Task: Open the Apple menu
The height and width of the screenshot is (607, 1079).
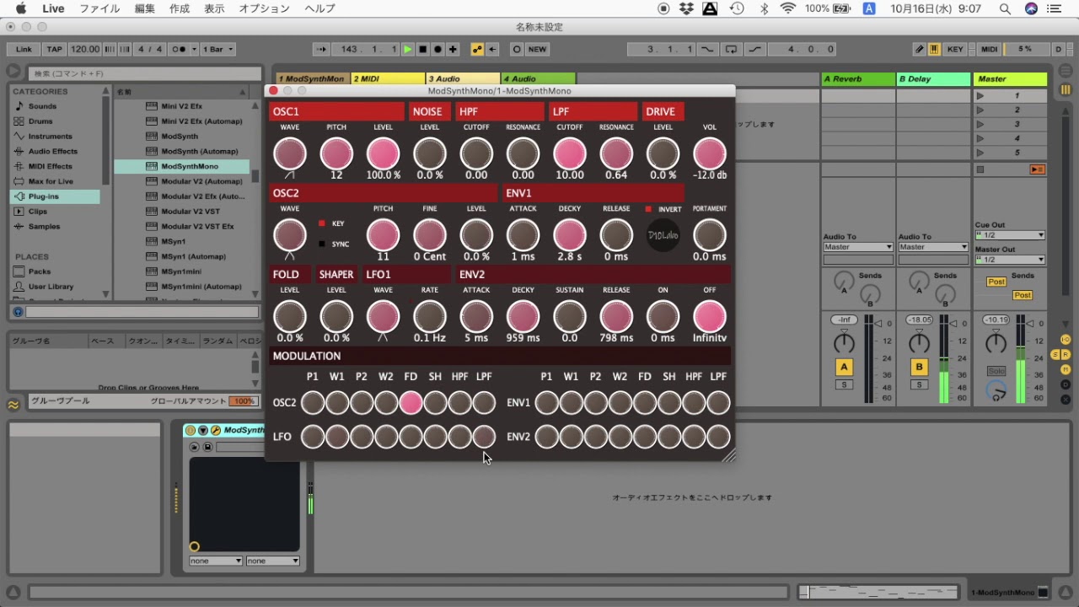Action: point(20,8)
